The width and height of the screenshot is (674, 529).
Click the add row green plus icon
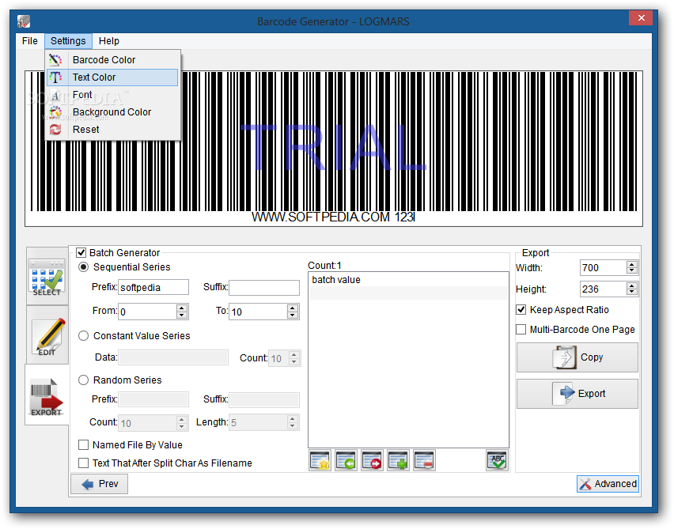click(398, 460)
